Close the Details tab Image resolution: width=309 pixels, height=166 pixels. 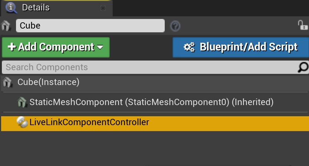tap(103, 8)
